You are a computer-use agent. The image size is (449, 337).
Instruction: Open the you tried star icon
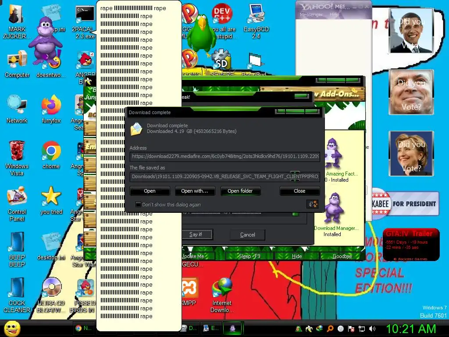pyautogui.click(x=51, y=201)
